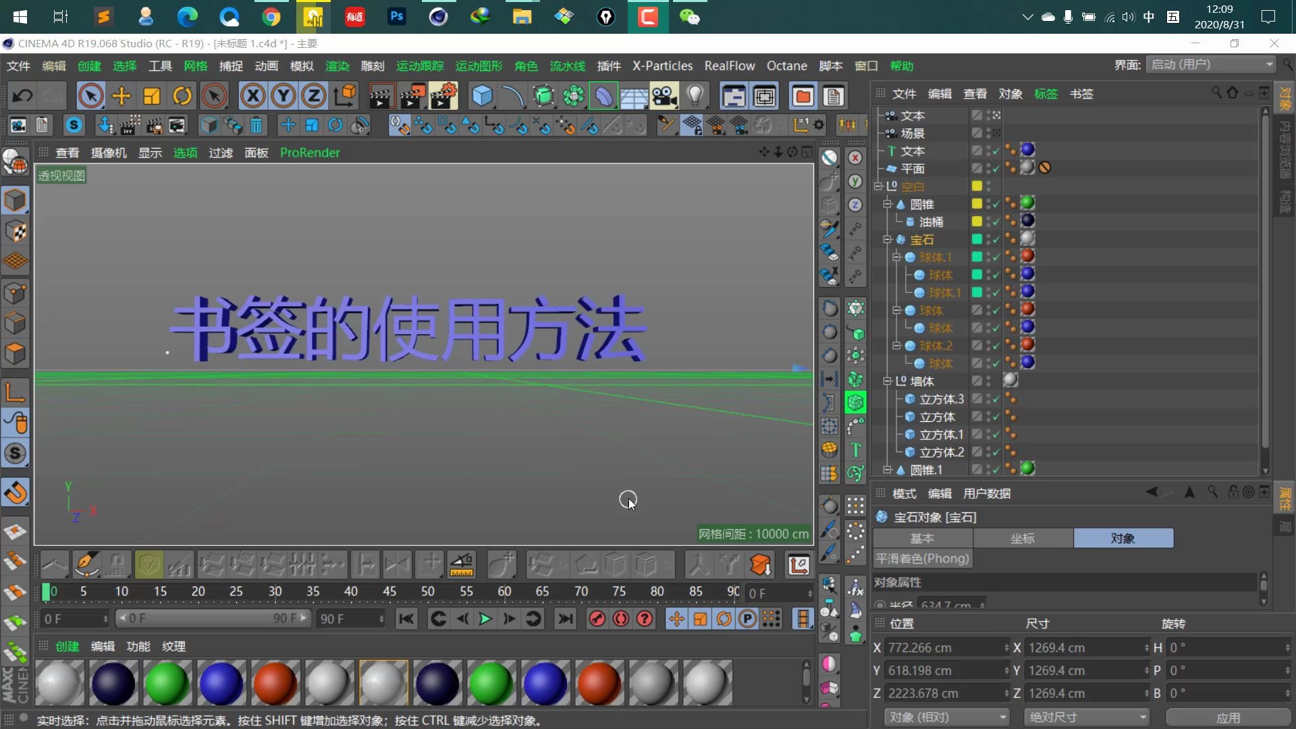This screenshot has width=1296, height=729.
Task: Switch to the 坐标 tab in attributes
Action: coord(1022,538)
